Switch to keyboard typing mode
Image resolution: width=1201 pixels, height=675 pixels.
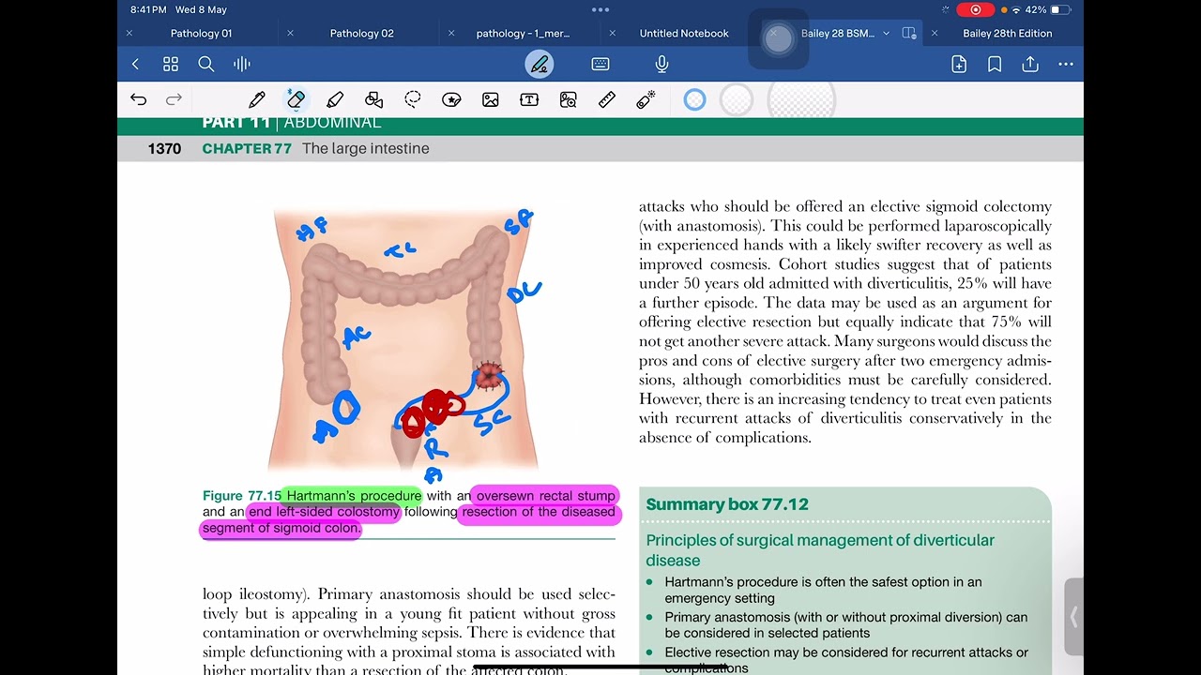coord(600,64)
